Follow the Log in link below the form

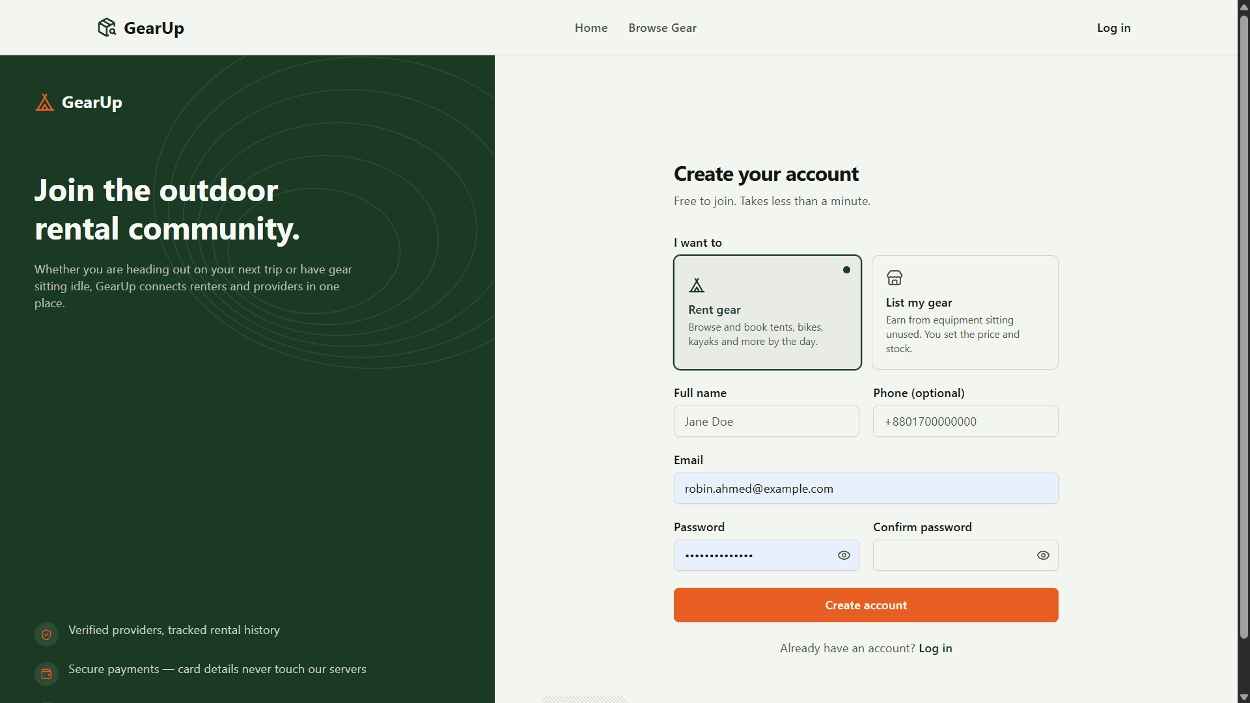[x=935, y=648]
